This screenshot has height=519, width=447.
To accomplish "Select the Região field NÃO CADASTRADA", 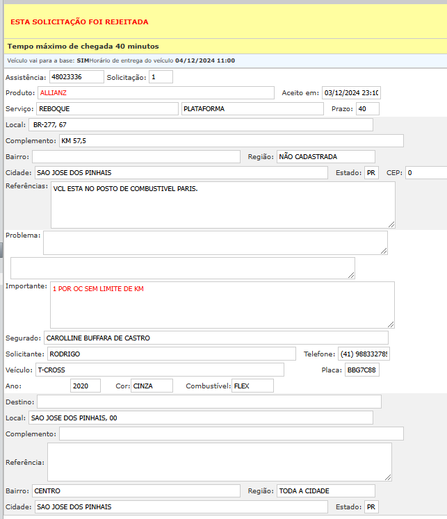I will (325, 157).
